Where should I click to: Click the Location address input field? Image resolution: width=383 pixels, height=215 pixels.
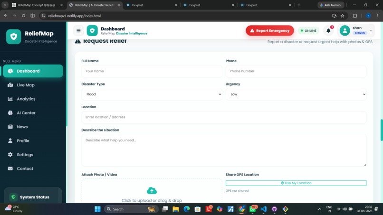pos(224,117)
